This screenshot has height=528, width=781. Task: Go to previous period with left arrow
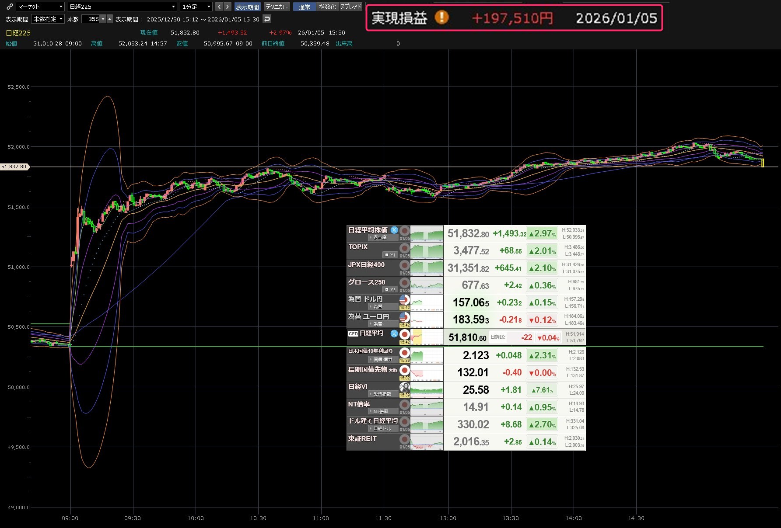point(219,7)
